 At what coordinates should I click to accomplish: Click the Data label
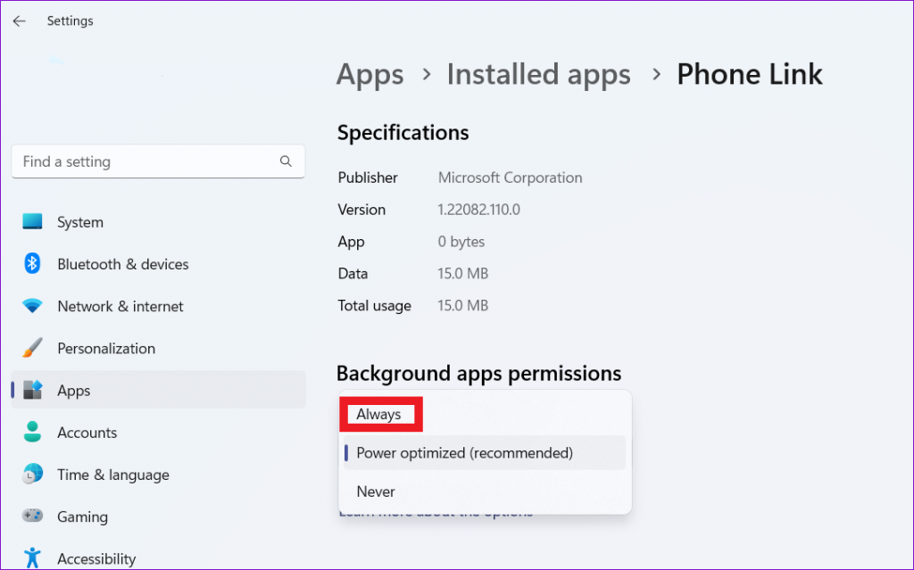(353, 273)
